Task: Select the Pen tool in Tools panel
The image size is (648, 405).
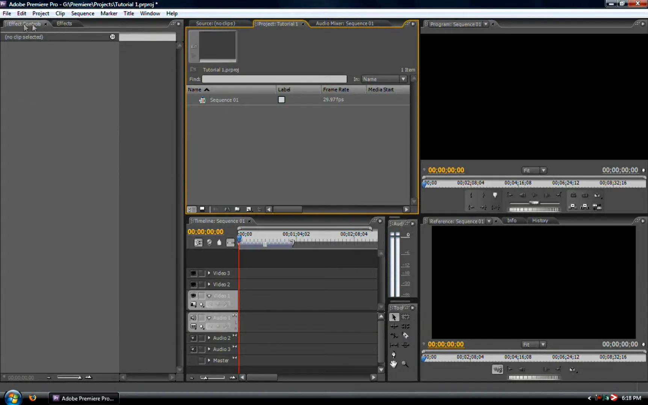Action: [x=394, y=354]
